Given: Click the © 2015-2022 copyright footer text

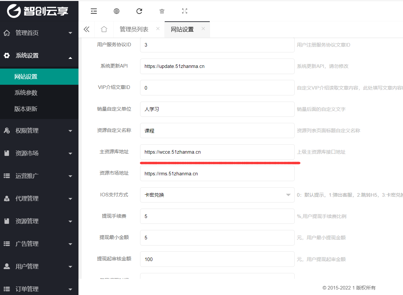Looking at the screenshot, I should (x=349, y=288).
